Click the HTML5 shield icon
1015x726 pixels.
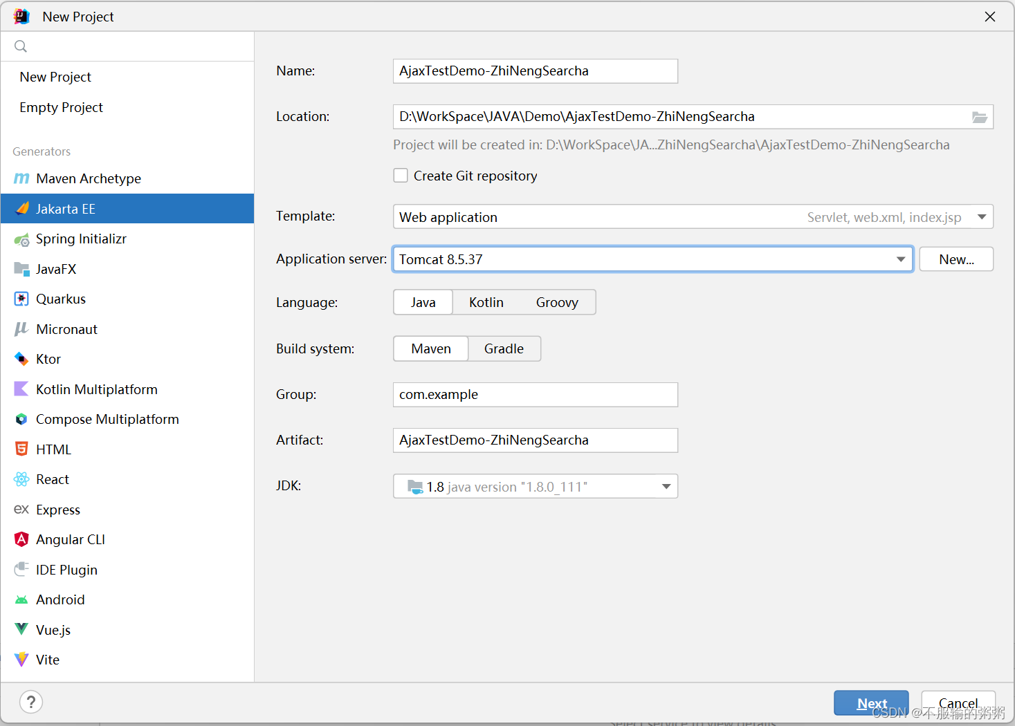click(21, 449)
